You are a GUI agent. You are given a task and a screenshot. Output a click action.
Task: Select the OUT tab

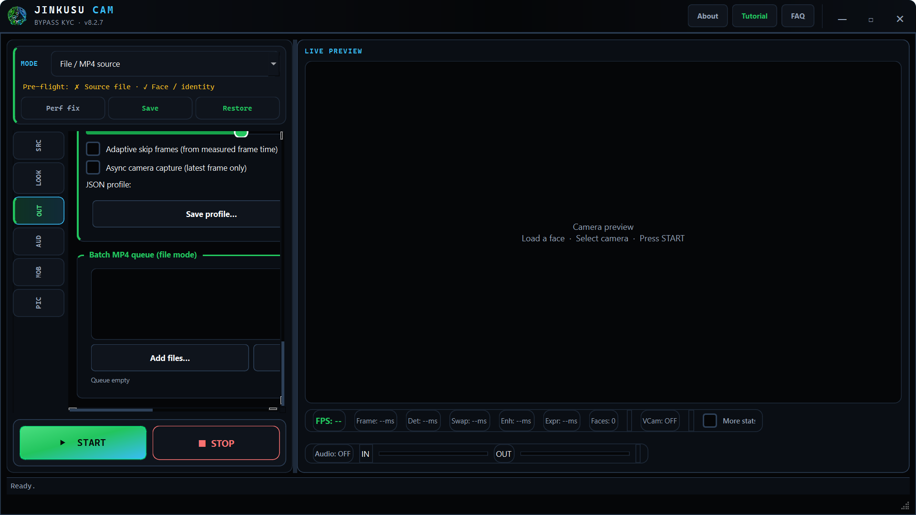[39, 211]
